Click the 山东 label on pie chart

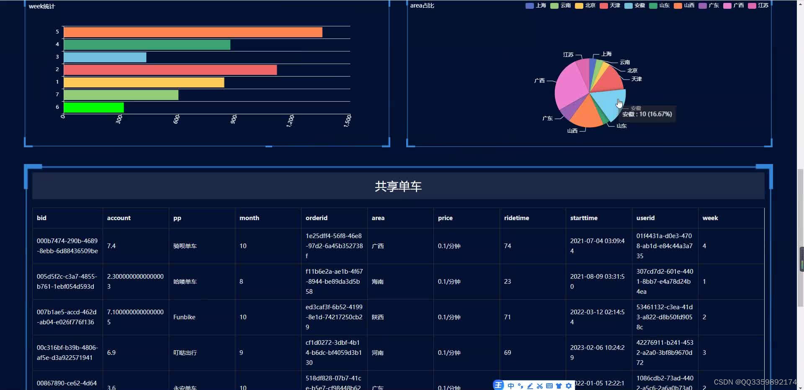click(x=621, y=126)
